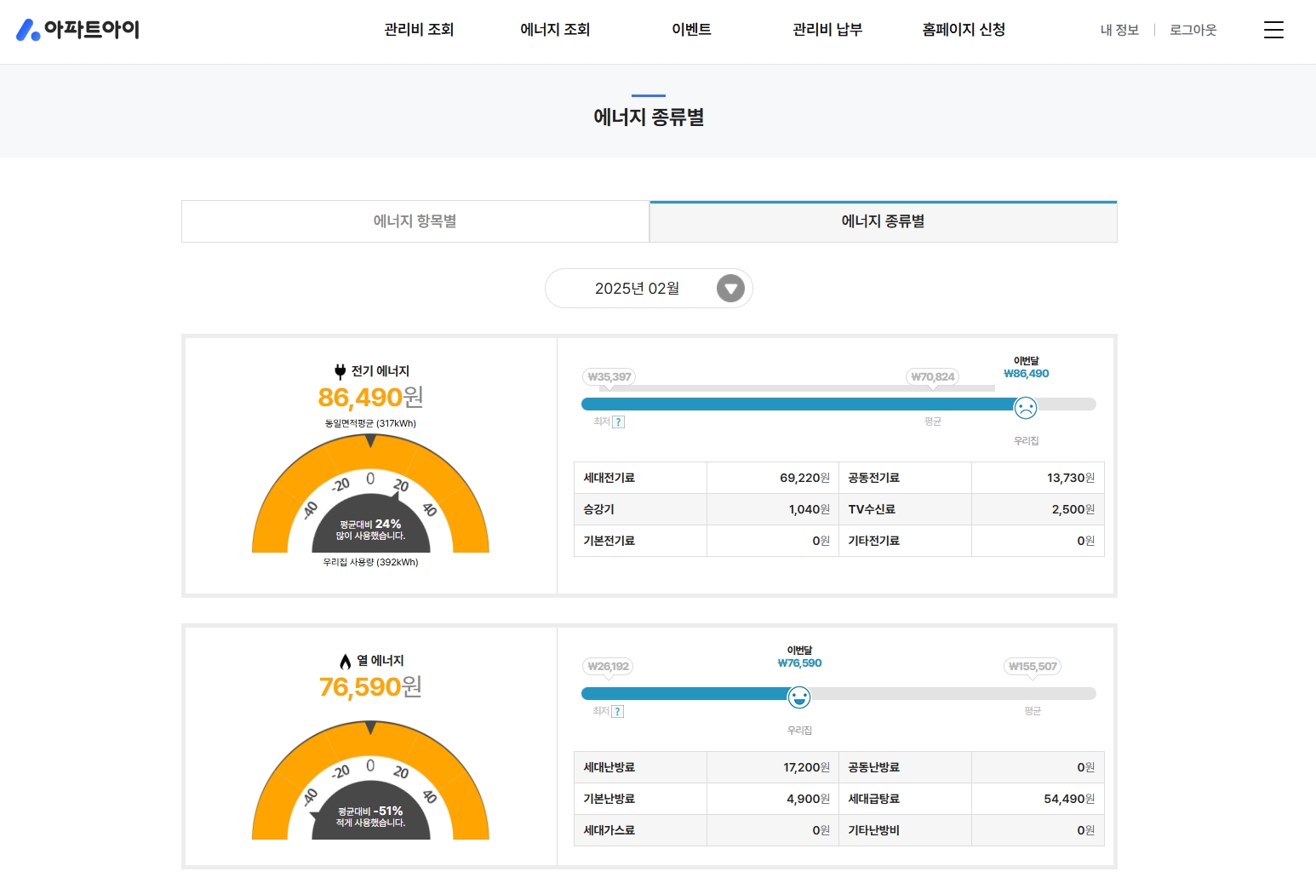This screenshot has height=889, width=1316.
Task: Click the heat energy cost comparison bar
Action: [x=838, y=693]
